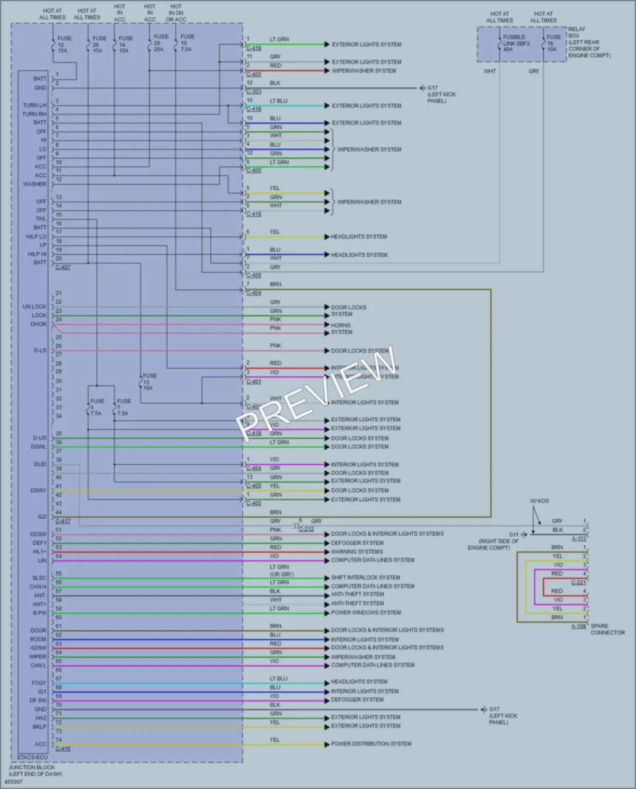Select the H/LP LO pin label

coord(37,237)
